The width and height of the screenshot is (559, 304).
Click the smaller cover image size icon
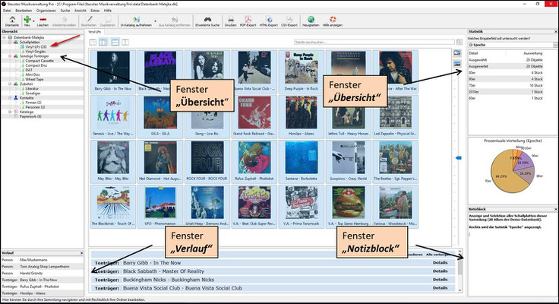pos(457,64)
